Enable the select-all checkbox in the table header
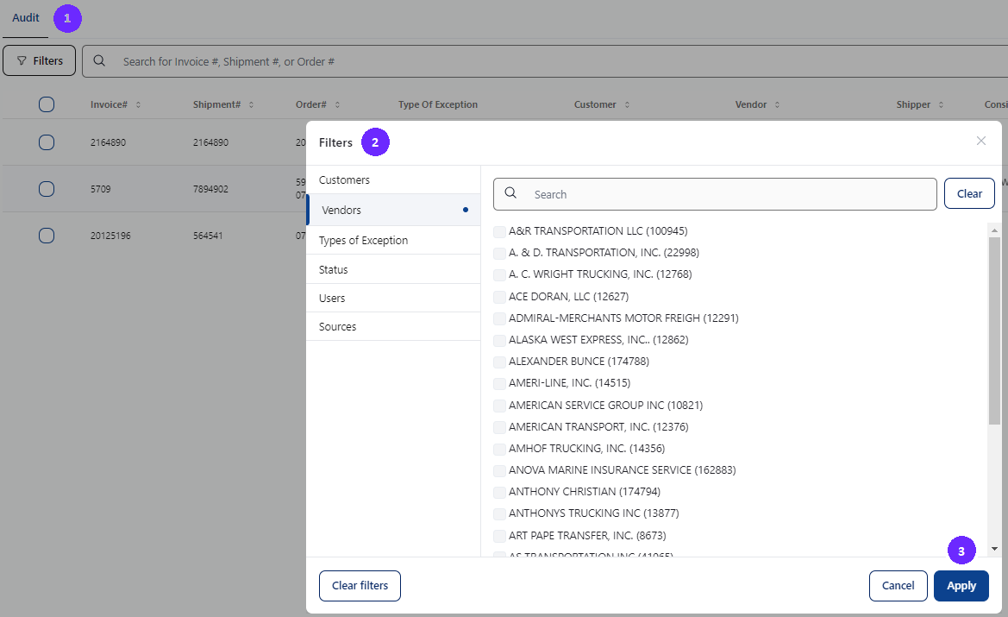 [46, 104]
